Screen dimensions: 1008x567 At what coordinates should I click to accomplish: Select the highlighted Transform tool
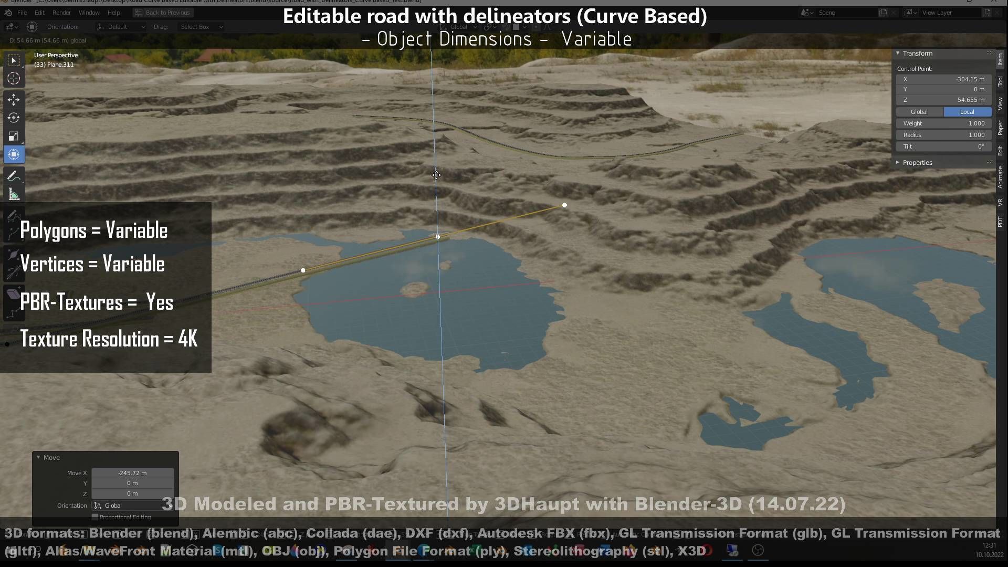tap(14, 154)
